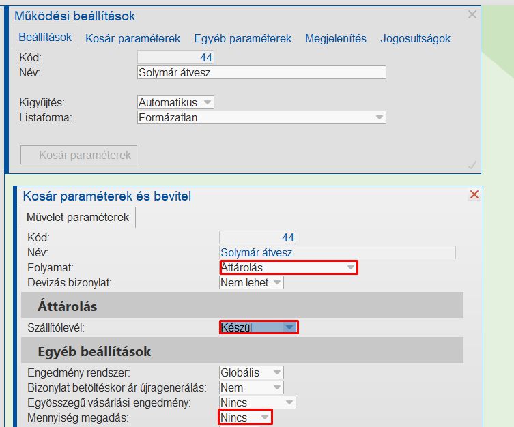514x427 pixels.
Task: Open the Egyösszegű vásárlási engedmény dropdown
Action: tap(289, 402)
